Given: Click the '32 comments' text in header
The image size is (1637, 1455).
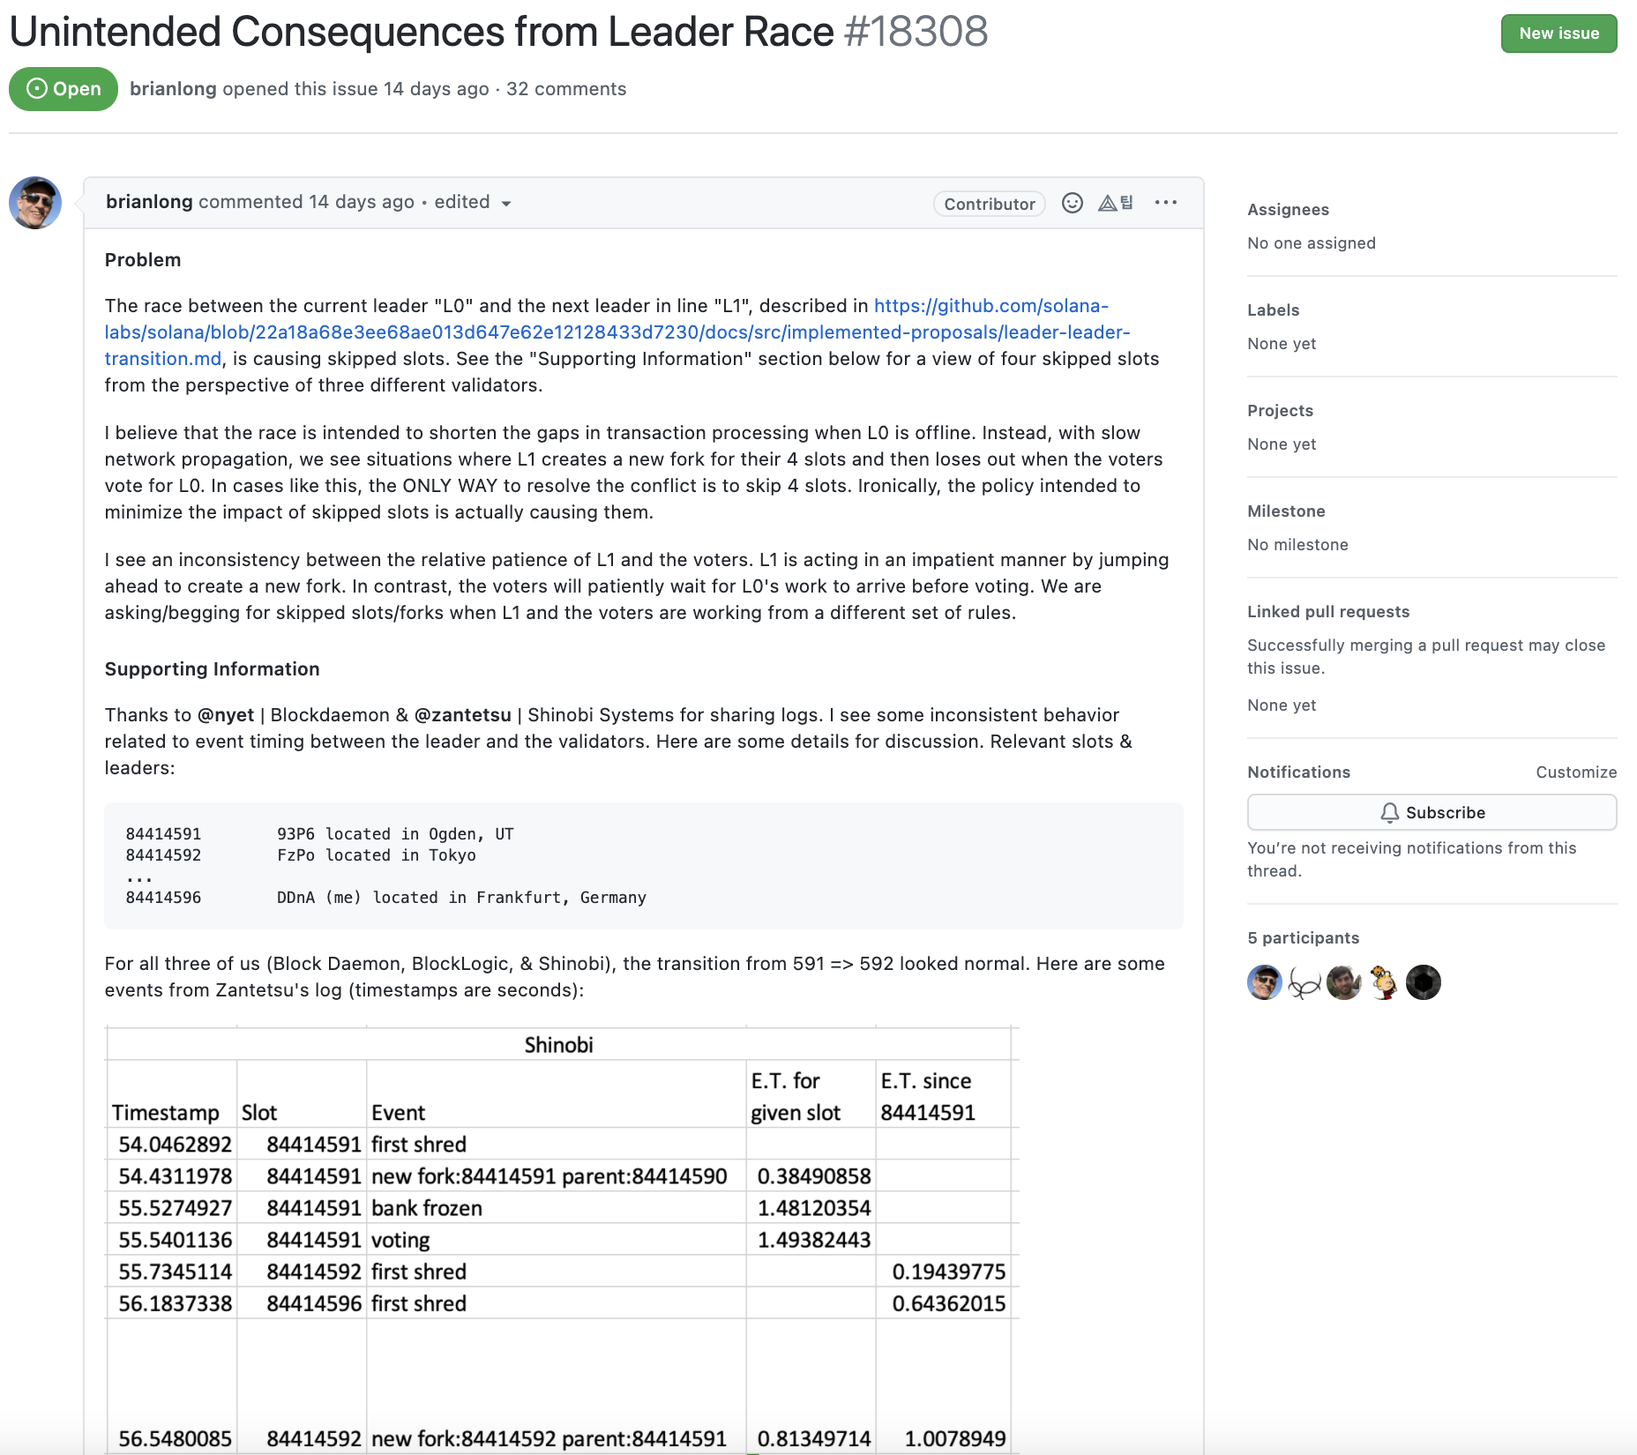Looking at the screenshot, I should coord(566,89).
